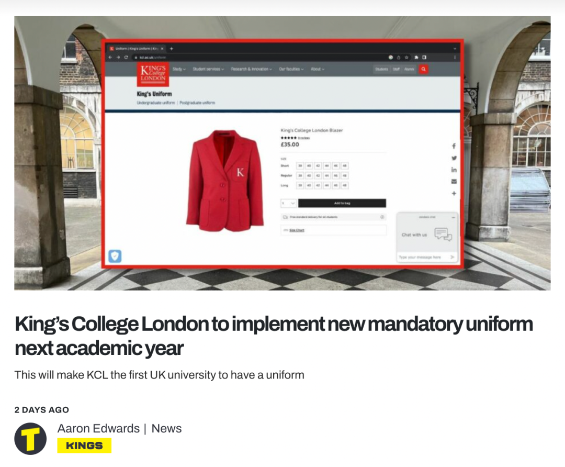Click the red search magnifier icon
Screen dimensions: 565x467
pos(423,69)
